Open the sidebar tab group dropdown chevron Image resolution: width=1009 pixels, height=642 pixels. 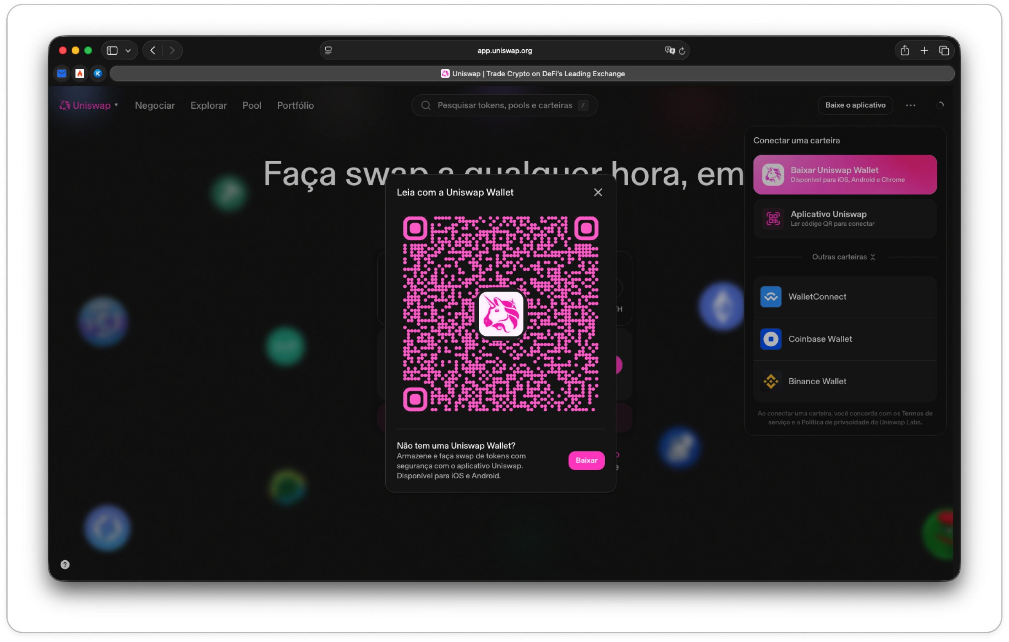[x=128, y=51]
